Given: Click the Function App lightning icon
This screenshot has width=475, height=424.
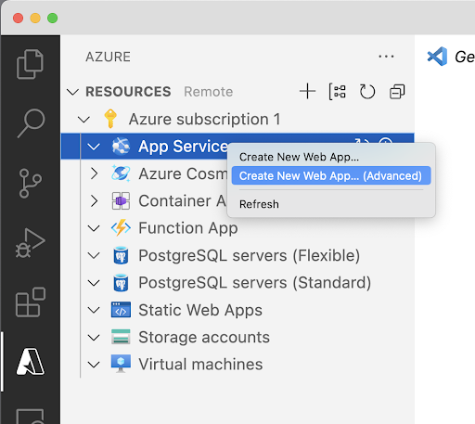Looking at the screenshot, I should pyautogui.click(x=121, y=228).
